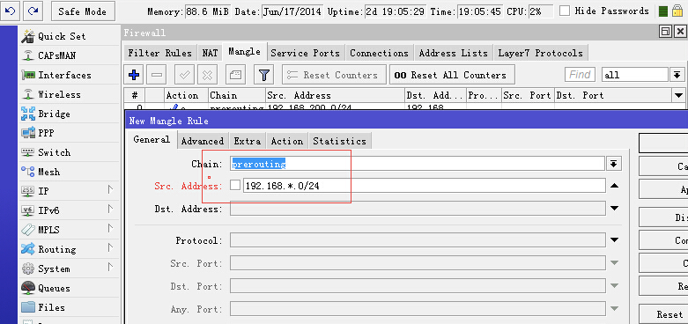Open the Statistics tab of rule dialog
This screenshot has height=324, width=688.
pos(340,141)
